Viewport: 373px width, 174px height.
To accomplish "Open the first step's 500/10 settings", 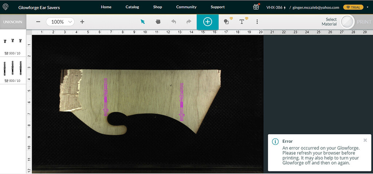I will pyautogui.click(x=12, y=53).
